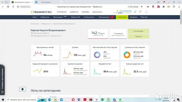The height and width of the screenshot is (102, 182).
Task: Click the purple auction type donut chart
Action: tap(97, 55)
